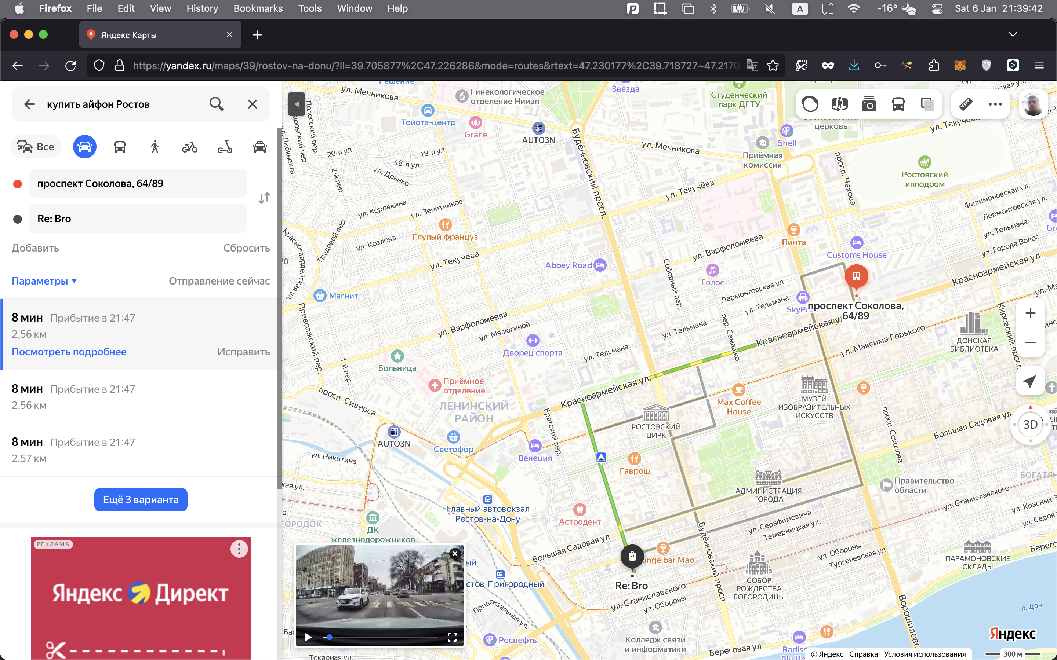Bookmark this page with star

pos(773,66)
